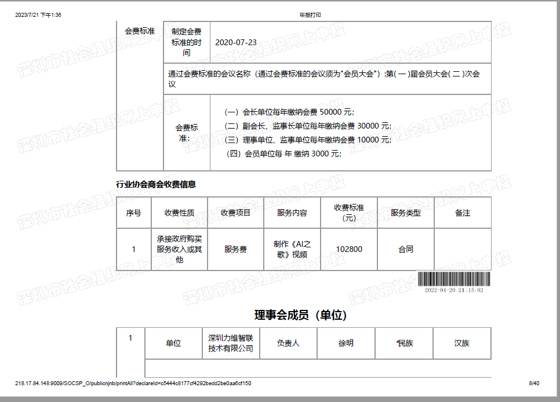Click the "单位" label cell
The width and height of the screenshot is (560, 402).
[x=173, y=343]
